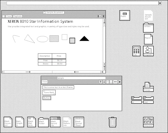This screenshot has width=168, height=133.
Task: Click the $0.39 table cell
Action: [59, 61]
